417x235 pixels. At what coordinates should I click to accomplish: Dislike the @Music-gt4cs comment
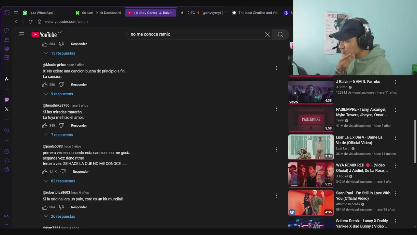coord(61,85)
